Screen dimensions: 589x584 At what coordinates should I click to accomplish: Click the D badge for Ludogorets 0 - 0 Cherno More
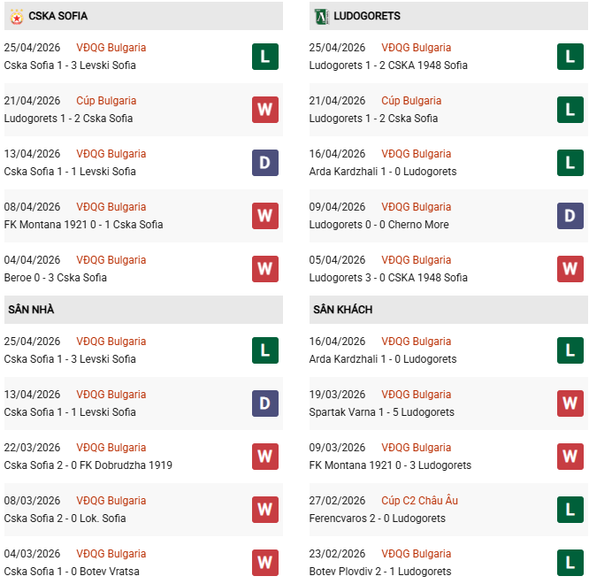coord(570,216)
